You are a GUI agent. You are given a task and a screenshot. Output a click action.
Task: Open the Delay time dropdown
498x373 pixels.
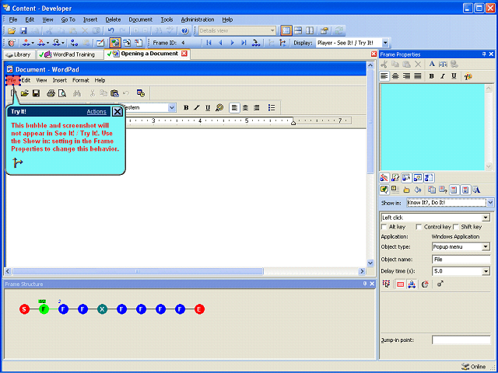click(486, 271)
